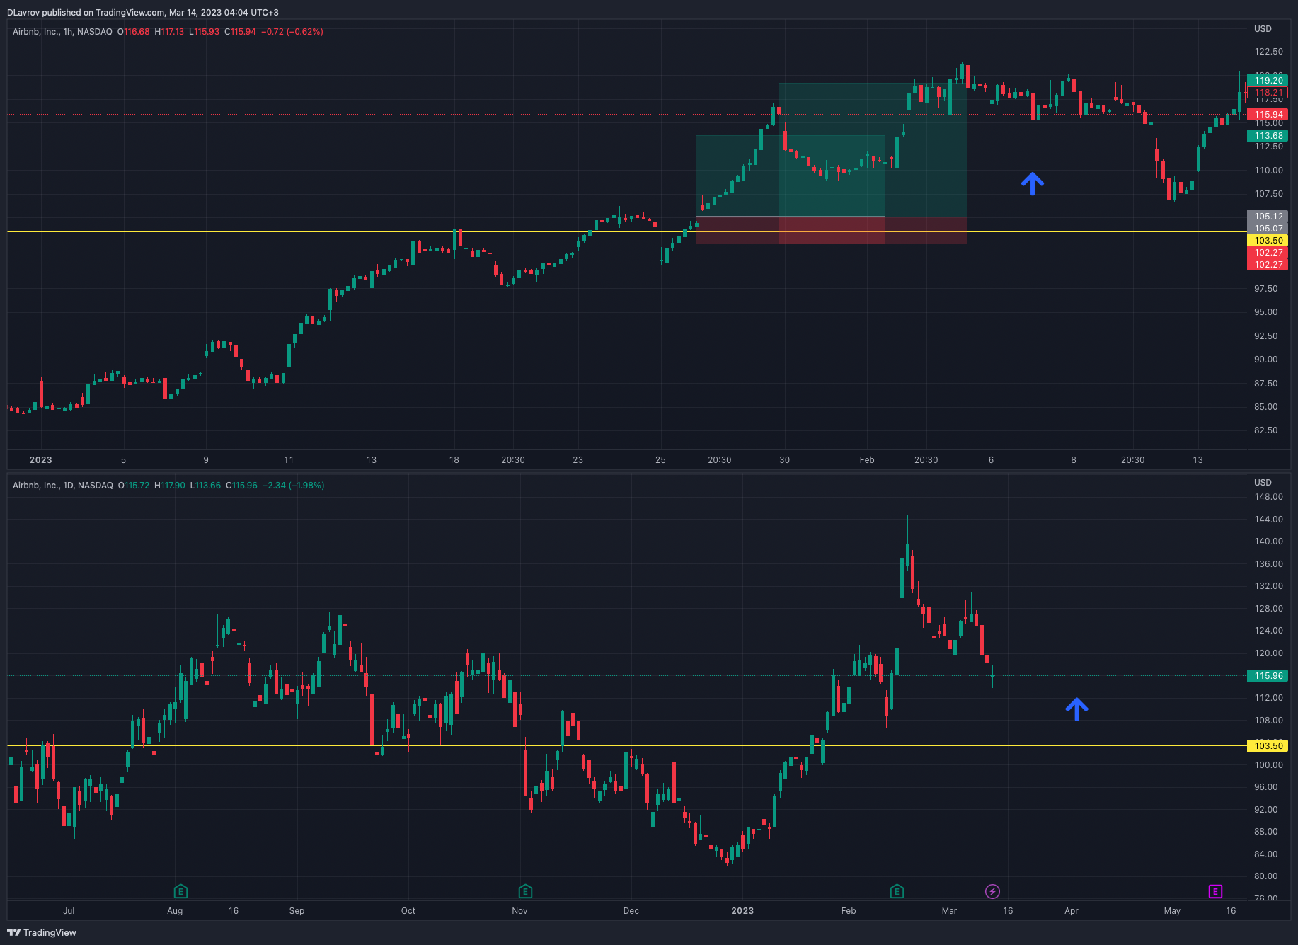
Task: Click Jul on the daily time axis
Action: [x=69, y=911]
